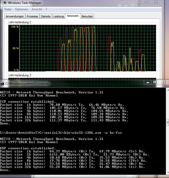The height and width of the screenshot is (178, 169).
Task: Click the 78.80 MByte/s Tx value
Action: [67, 105]
